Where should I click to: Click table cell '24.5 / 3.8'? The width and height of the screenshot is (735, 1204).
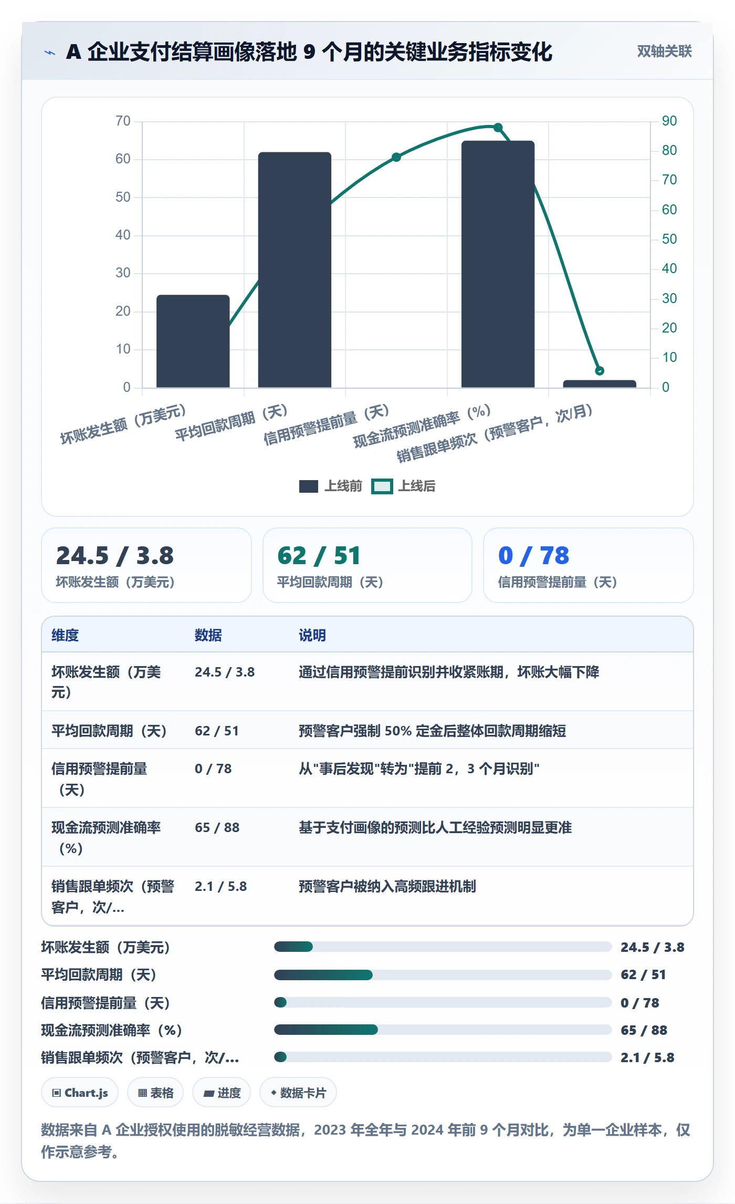pyautogui.click(x=225, y=672)
